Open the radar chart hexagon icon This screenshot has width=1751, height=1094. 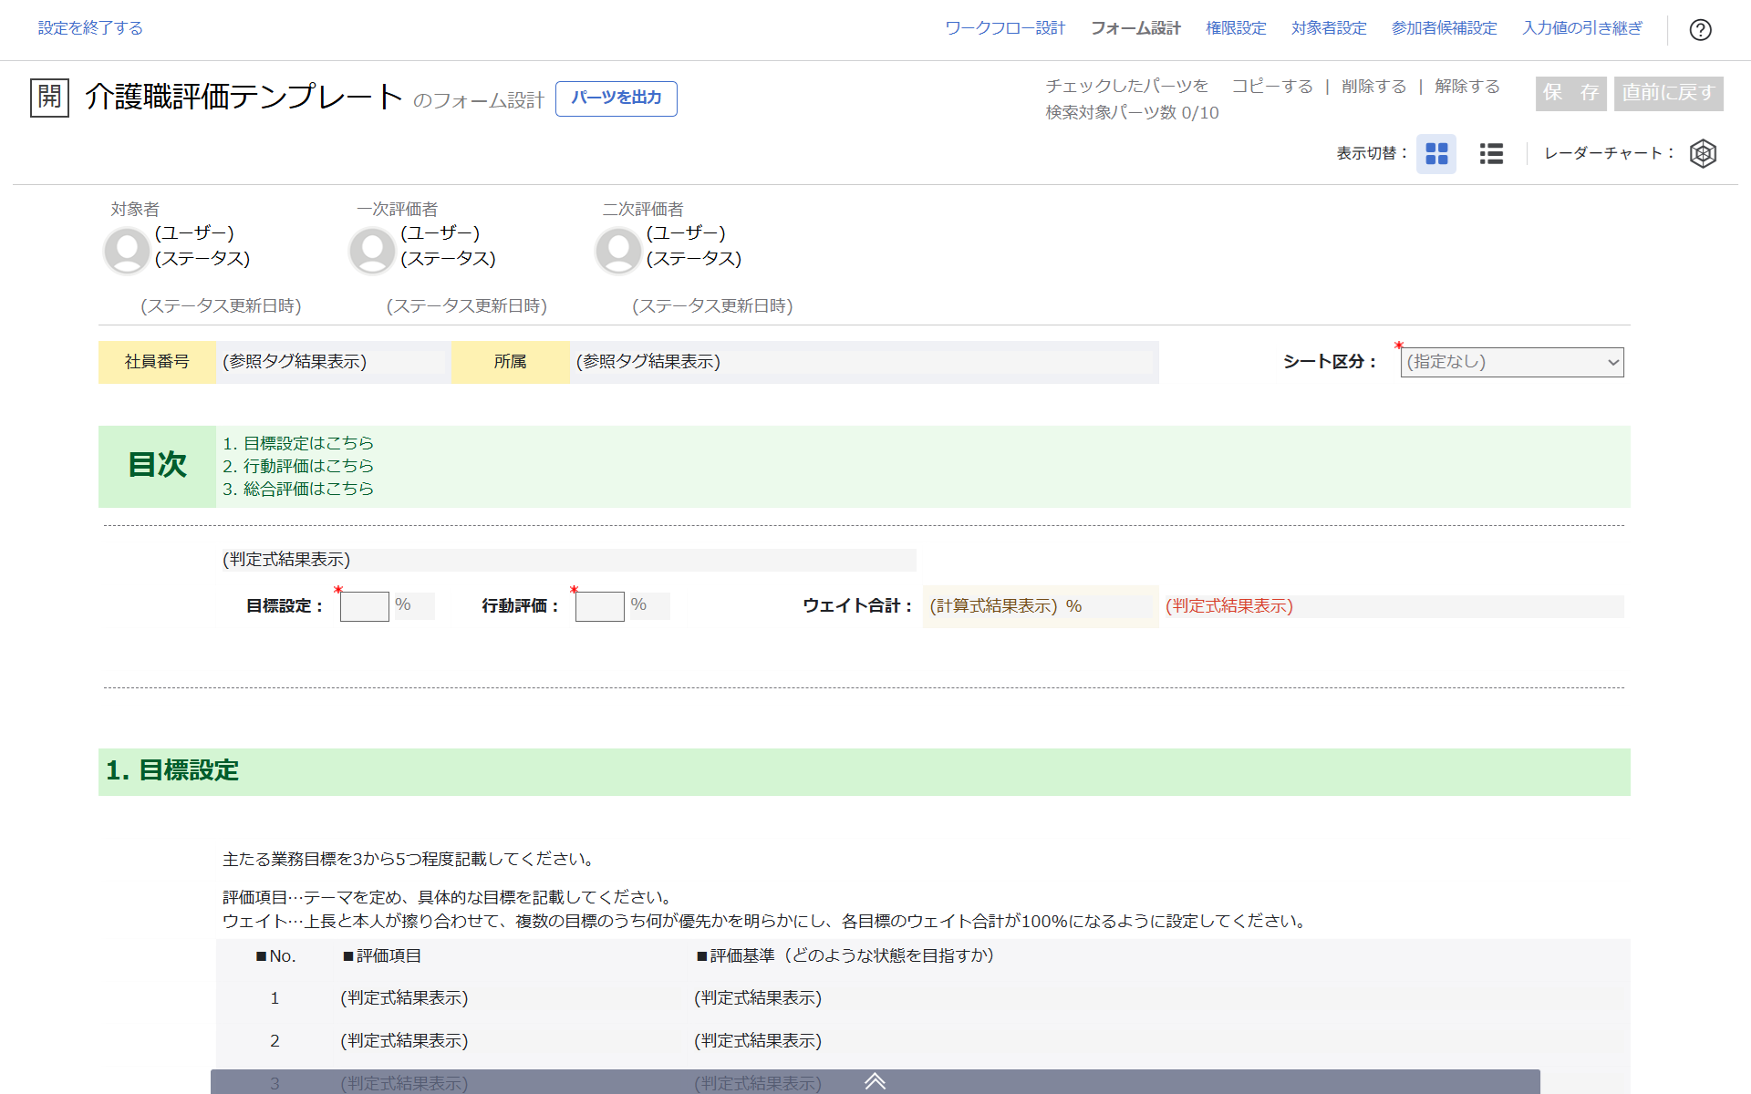tap(1703, 153)
